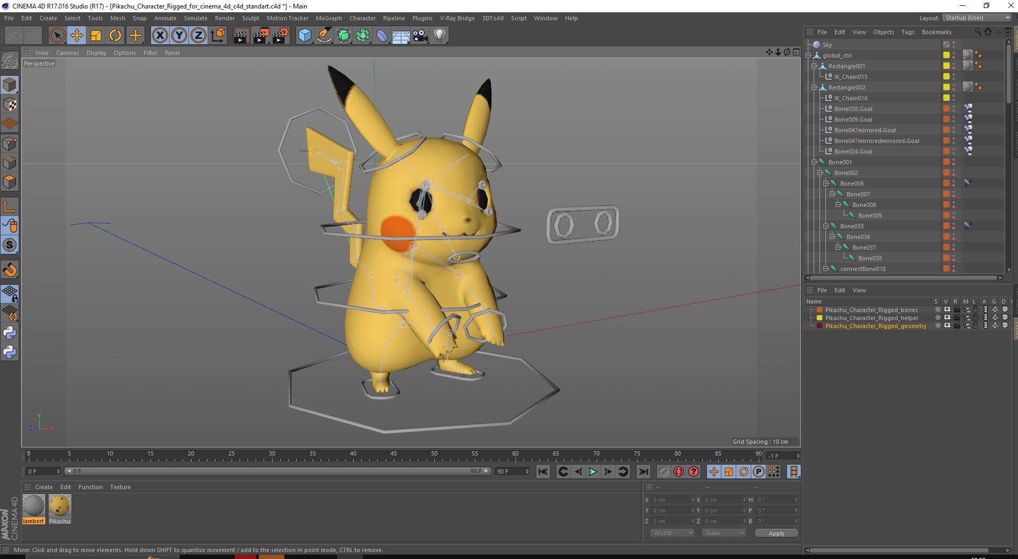Open Material Manager Texture menu
1018x559 pixels.
[x=120, y=487]
